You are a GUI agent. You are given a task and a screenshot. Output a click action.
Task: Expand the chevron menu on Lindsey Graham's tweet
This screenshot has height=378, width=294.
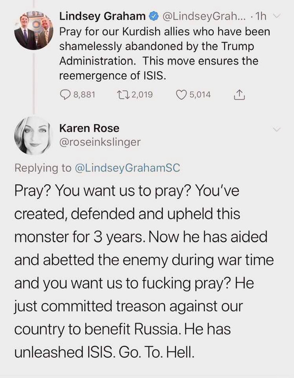pos(277,16)
